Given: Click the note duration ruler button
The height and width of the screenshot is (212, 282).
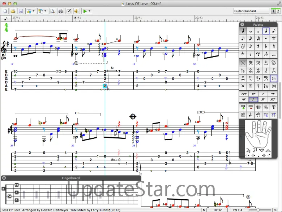Looking at the screenshot, I should (6, 18).
